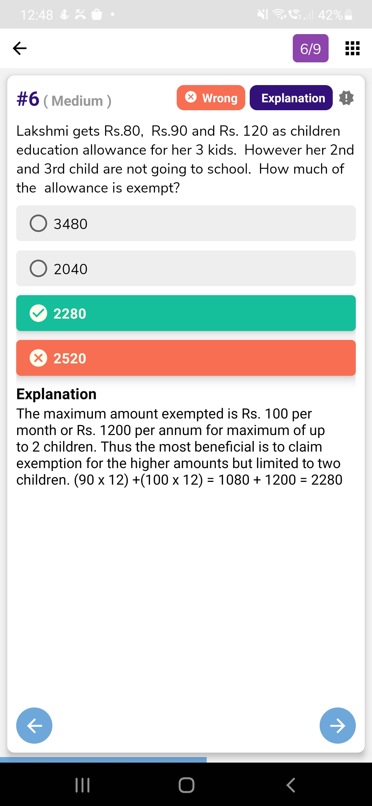Go to the previous question with the left arrow

click(34, 725)
